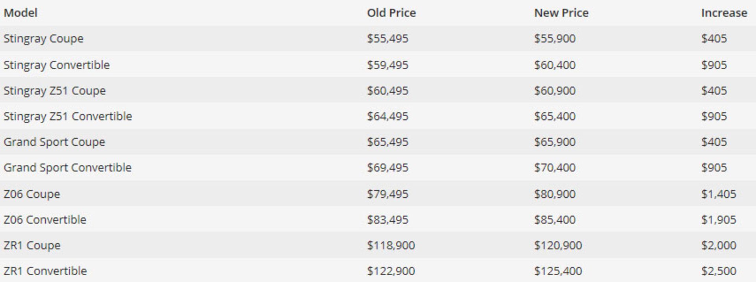Click the ZR1 Convertible model cell
The width and height of the screenshot is (756, 282).
point(45,271)
